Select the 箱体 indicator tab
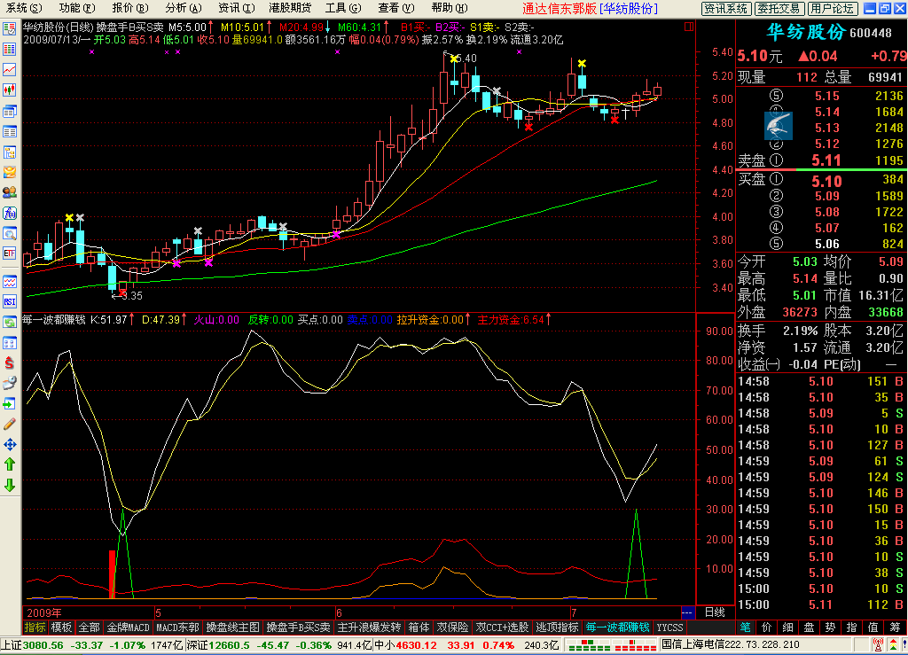The image size is (908, 655). coord(419,628)
